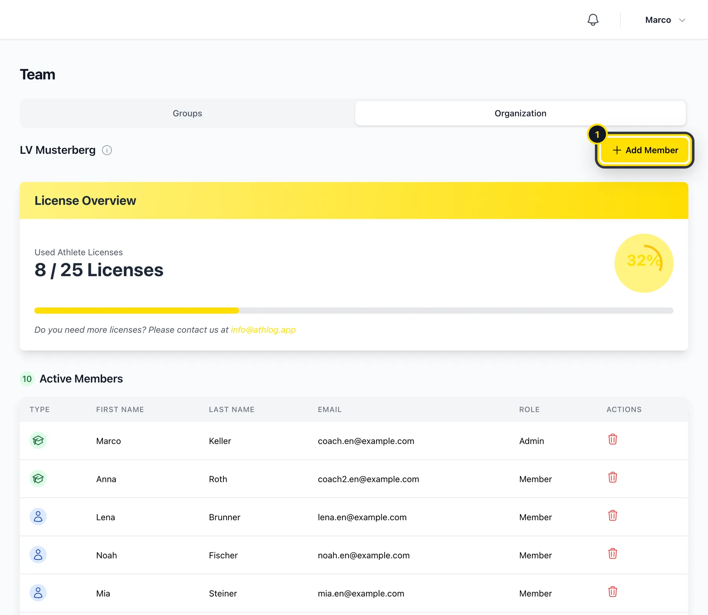Switch to the Groups tab

click(187, 113)
